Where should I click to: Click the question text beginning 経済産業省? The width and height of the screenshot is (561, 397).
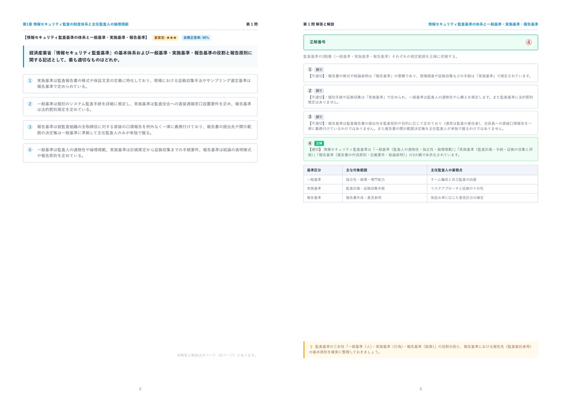coord(141,56)
